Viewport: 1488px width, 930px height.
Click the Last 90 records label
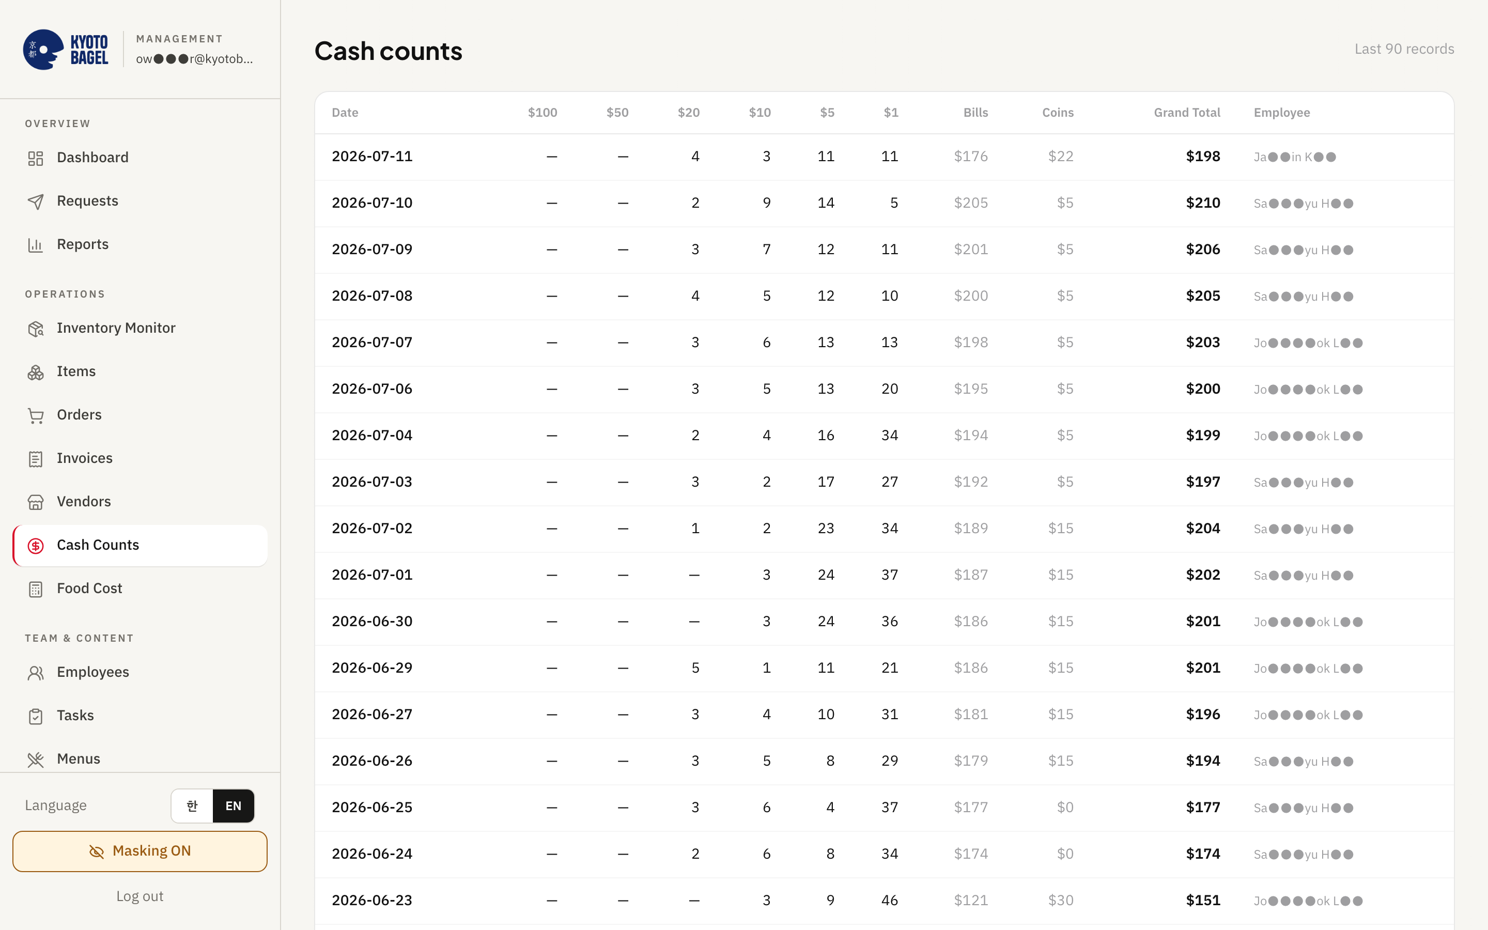(1404, 49)
